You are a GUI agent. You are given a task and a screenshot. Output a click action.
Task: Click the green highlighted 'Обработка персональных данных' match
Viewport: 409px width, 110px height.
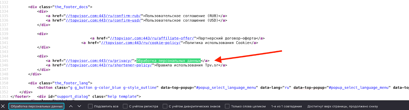pyautogui.click(x=168, y=61)
